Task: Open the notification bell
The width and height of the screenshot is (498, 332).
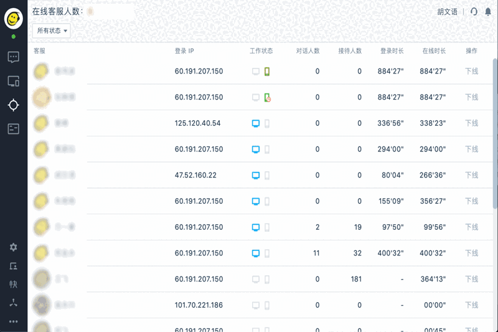Action: click(487, 12)
